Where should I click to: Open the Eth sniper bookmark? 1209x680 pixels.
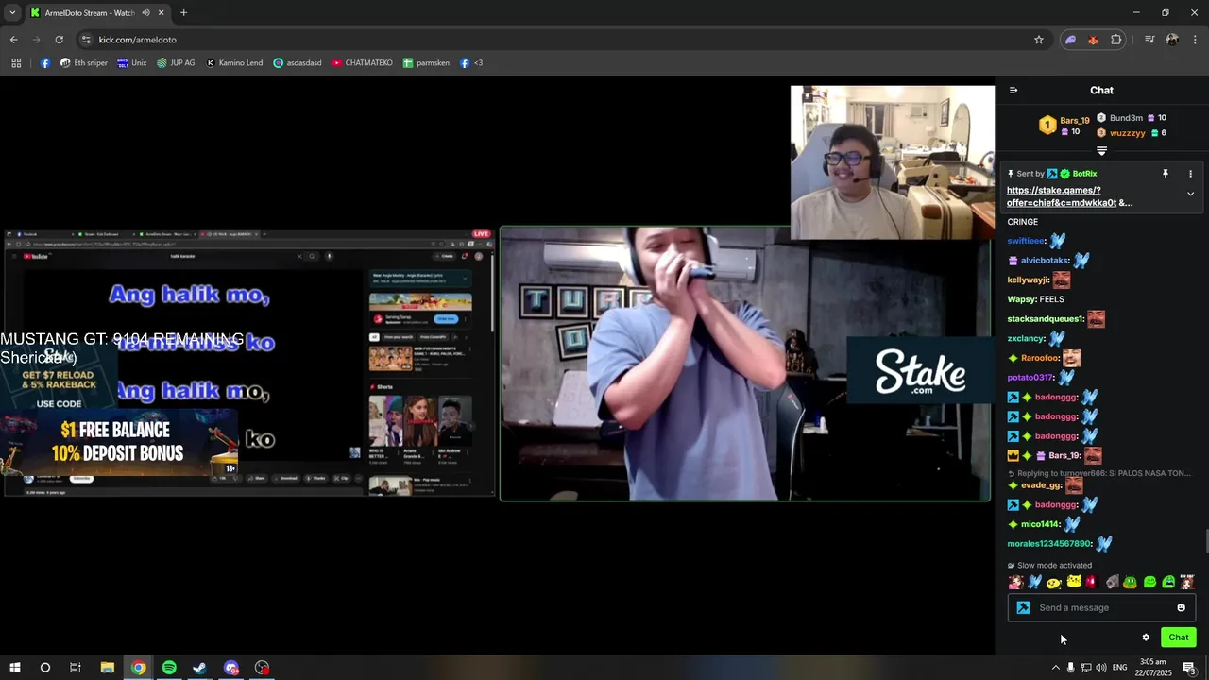(x=83, y=63)
